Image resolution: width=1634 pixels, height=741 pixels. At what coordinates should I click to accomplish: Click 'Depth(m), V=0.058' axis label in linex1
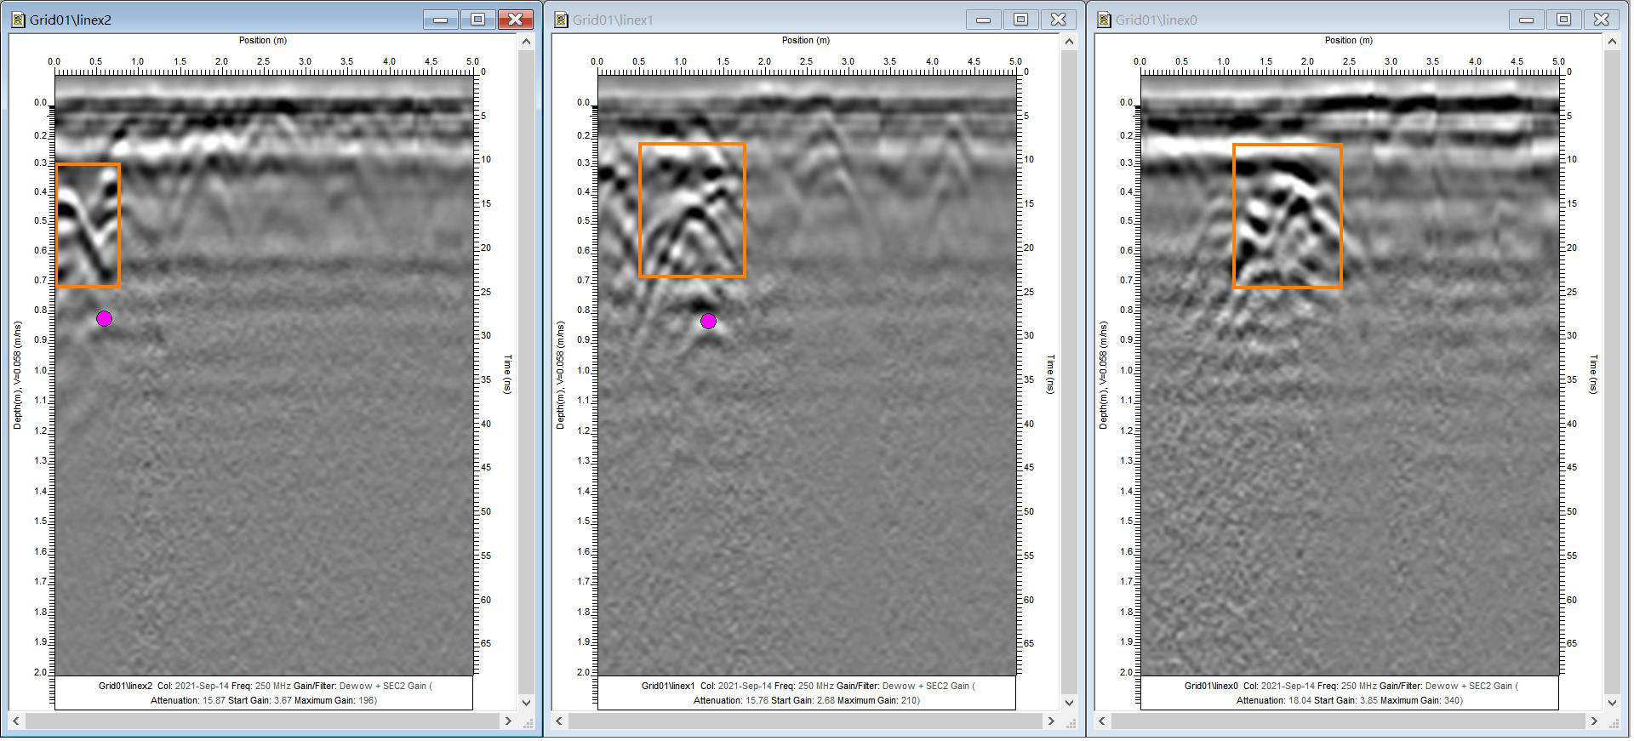(560, 374)
